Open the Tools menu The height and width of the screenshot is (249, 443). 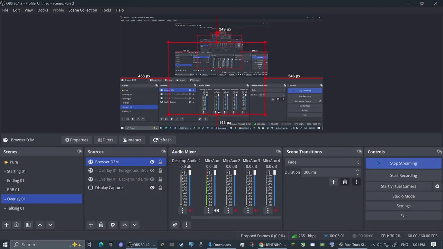(106, 10)
